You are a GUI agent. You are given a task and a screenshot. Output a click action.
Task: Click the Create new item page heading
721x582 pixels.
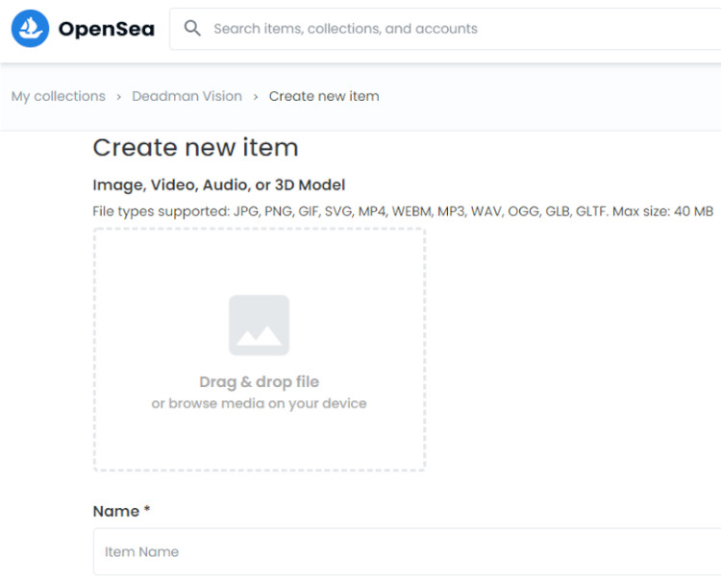pos(195,148)
